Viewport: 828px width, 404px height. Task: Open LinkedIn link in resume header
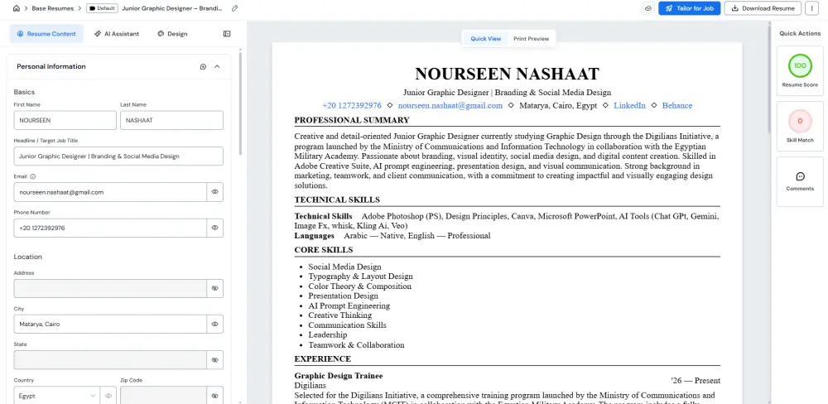[629, 106]
